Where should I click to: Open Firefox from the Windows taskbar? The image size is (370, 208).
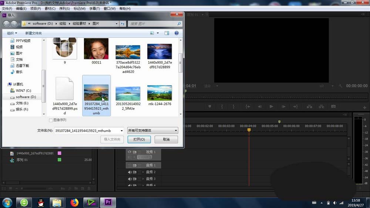coord(75,202)
